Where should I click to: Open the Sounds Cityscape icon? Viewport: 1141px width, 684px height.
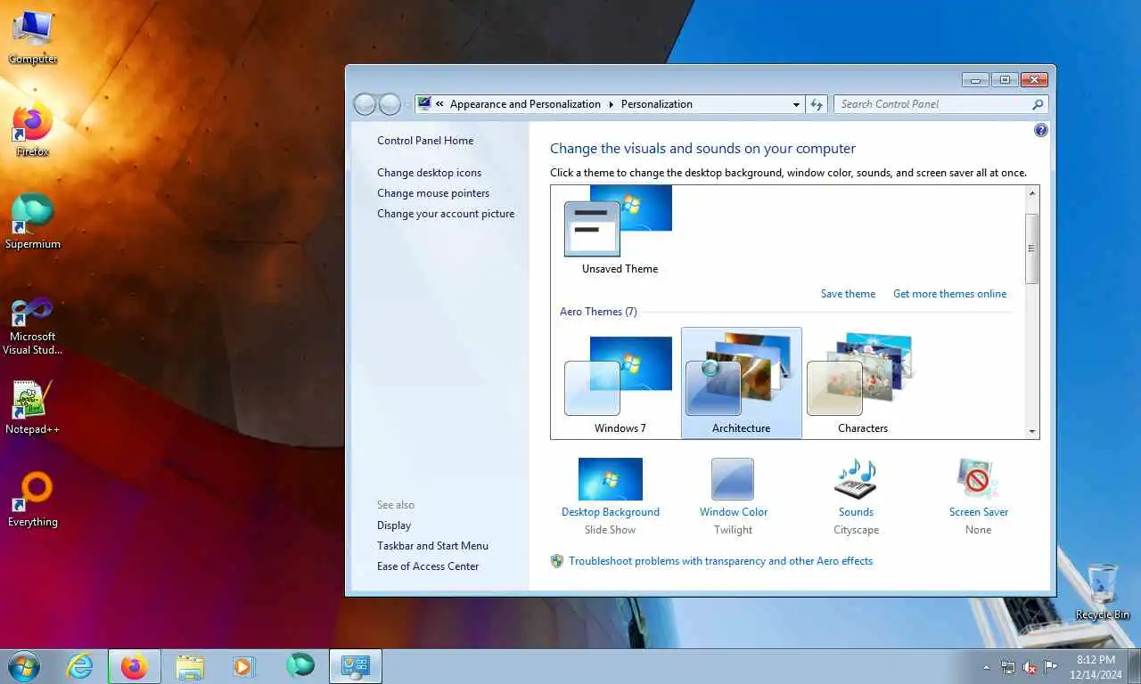(856, 479)
